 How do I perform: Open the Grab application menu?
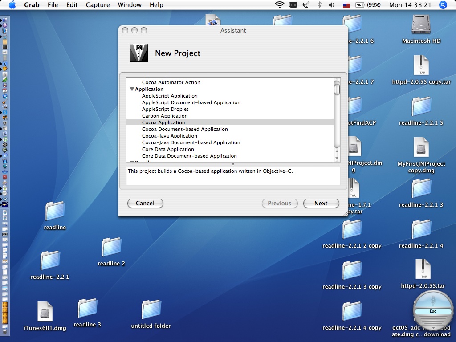coord(32,4)
